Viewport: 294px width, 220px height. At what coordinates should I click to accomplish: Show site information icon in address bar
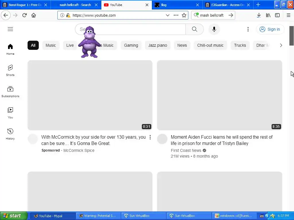coord(62,15)
